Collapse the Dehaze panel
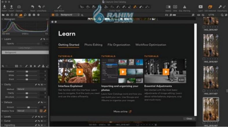228x127 pixels. coord(2,102)
